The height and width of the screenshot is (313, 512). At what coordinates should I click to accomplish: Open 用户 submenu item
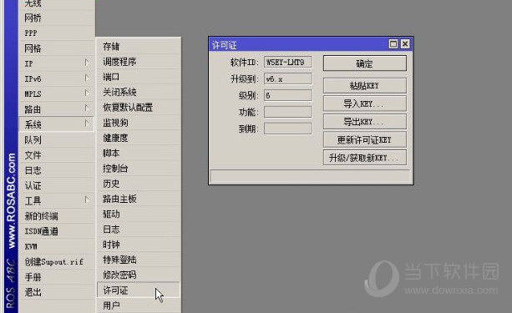pyautogui.click(x=139, y=305)
